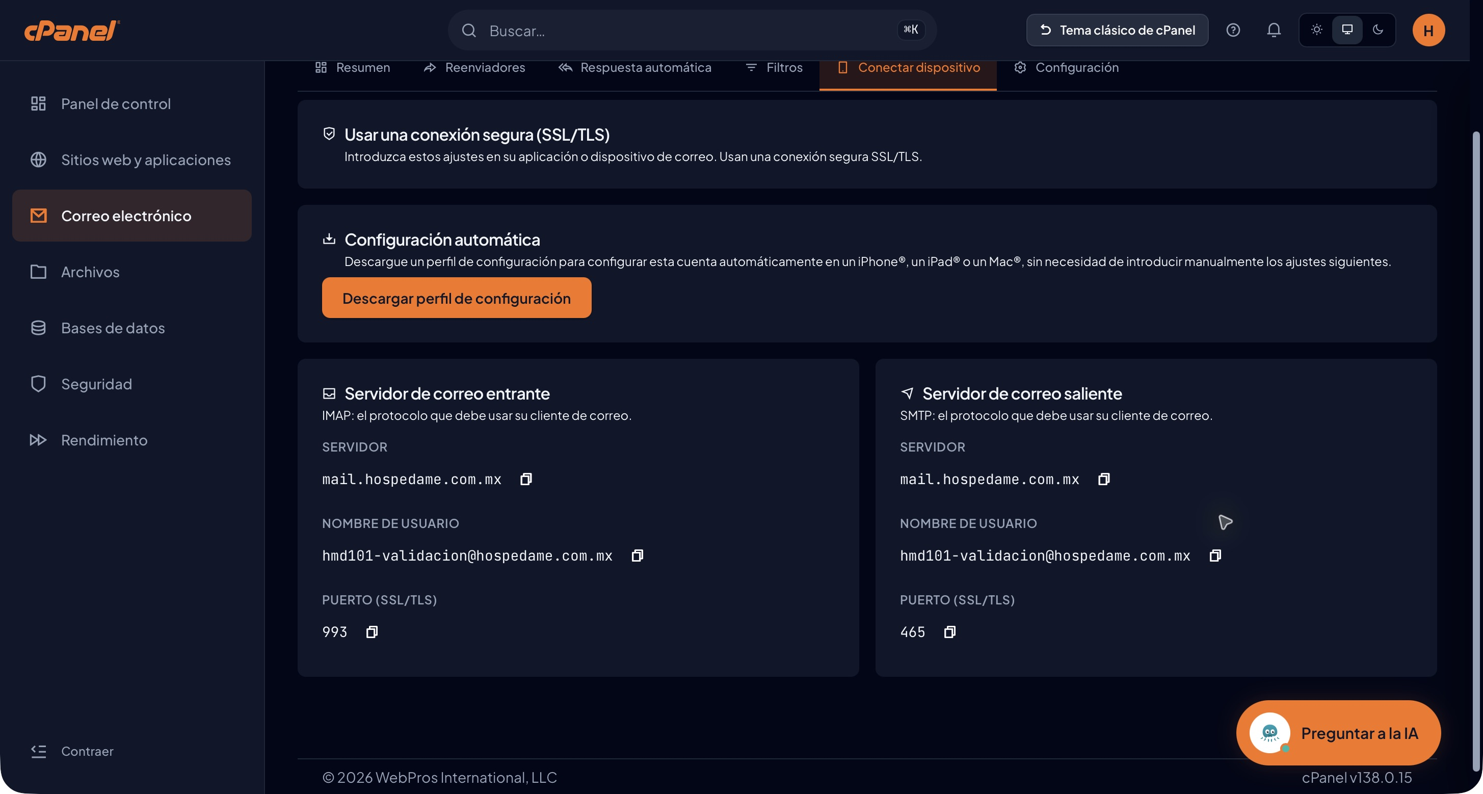Click the outgoing port value 465
1483x794 pixels.
(x=913, y=632)
